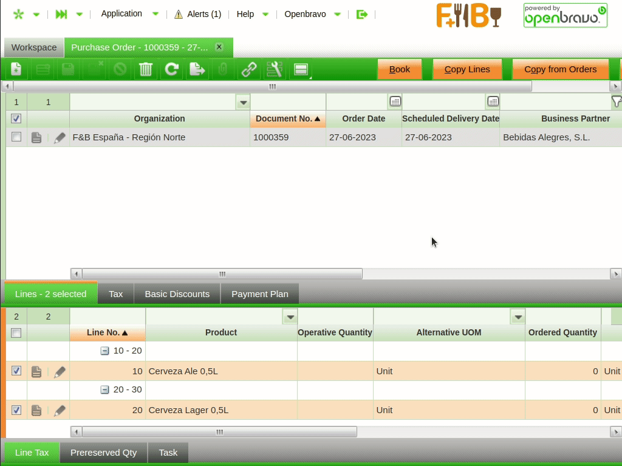Click the Copy from Orders button
This screenshot has height=466, width=622.
coord(560,69)
